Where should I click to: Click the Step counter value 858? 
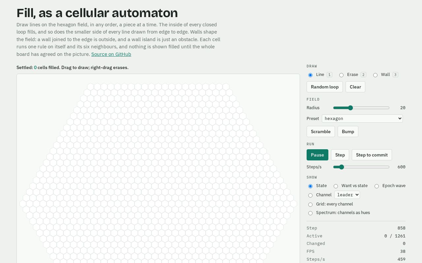click(x=402, y=228)
